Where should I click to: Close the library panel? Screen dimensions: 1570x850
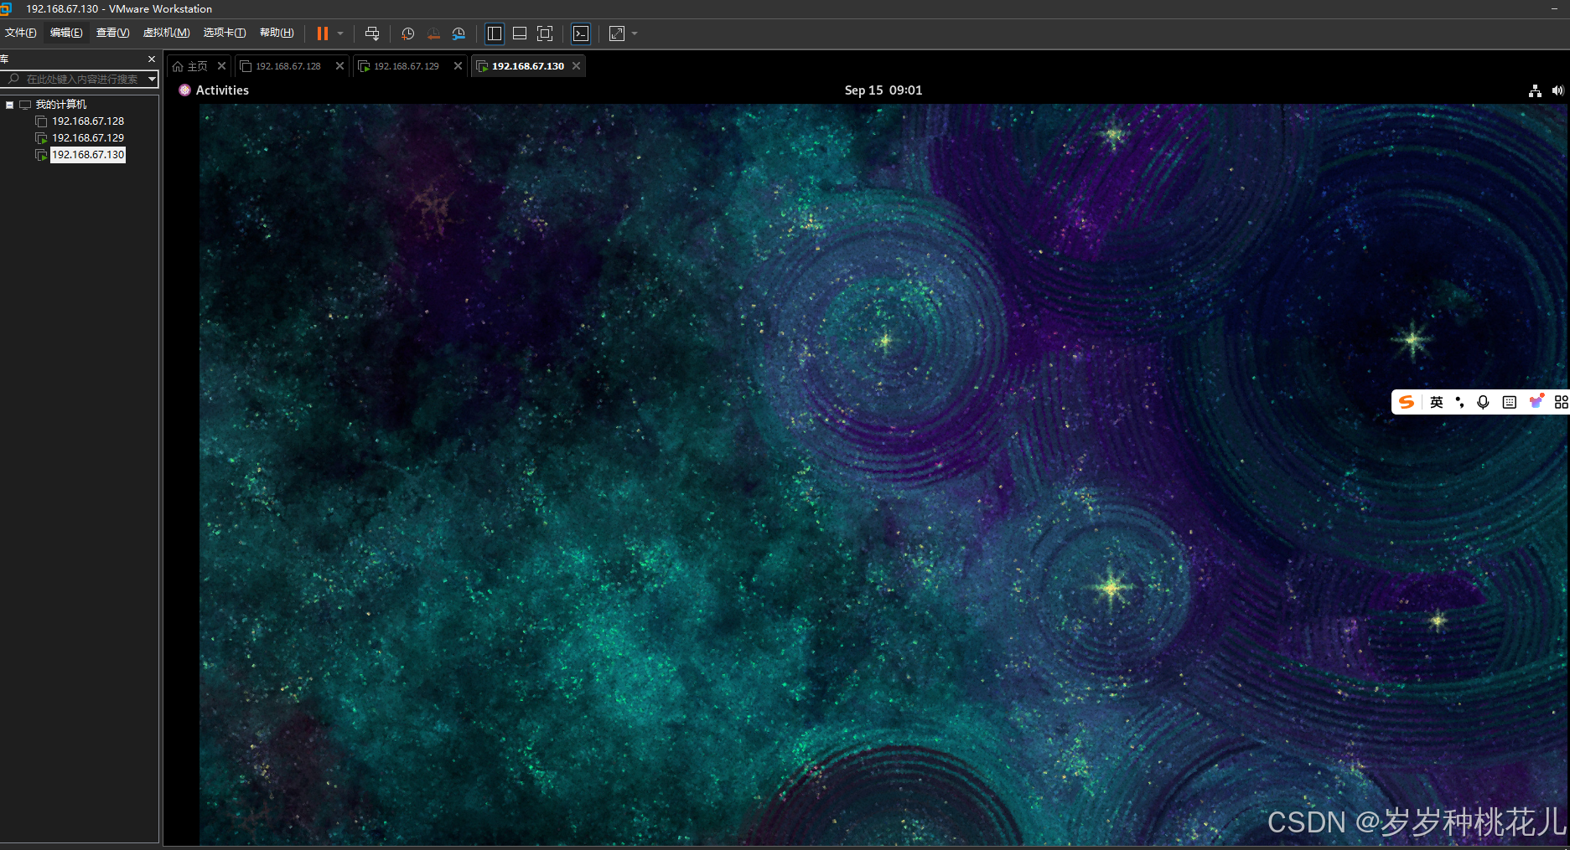tap(152, 59)
